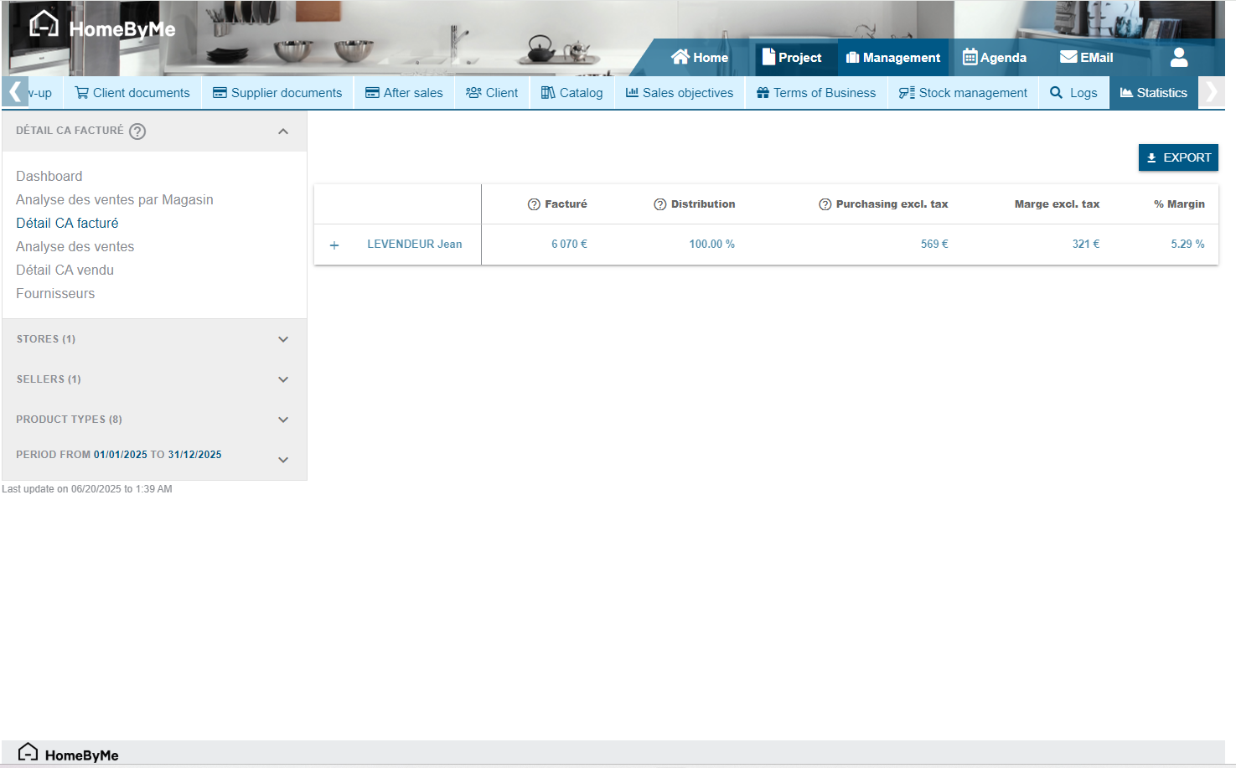Collapse the Détail CA Facturé panel
The width and height of the screenshot is (1236, 768).
click(283, 131)
